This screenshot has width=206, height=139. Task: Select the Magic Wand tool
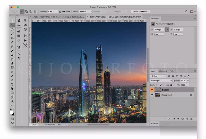click(12, 34)
